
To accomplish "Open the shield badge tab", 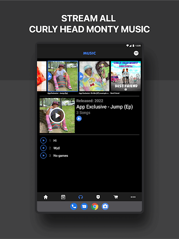I will click(98, 197).
